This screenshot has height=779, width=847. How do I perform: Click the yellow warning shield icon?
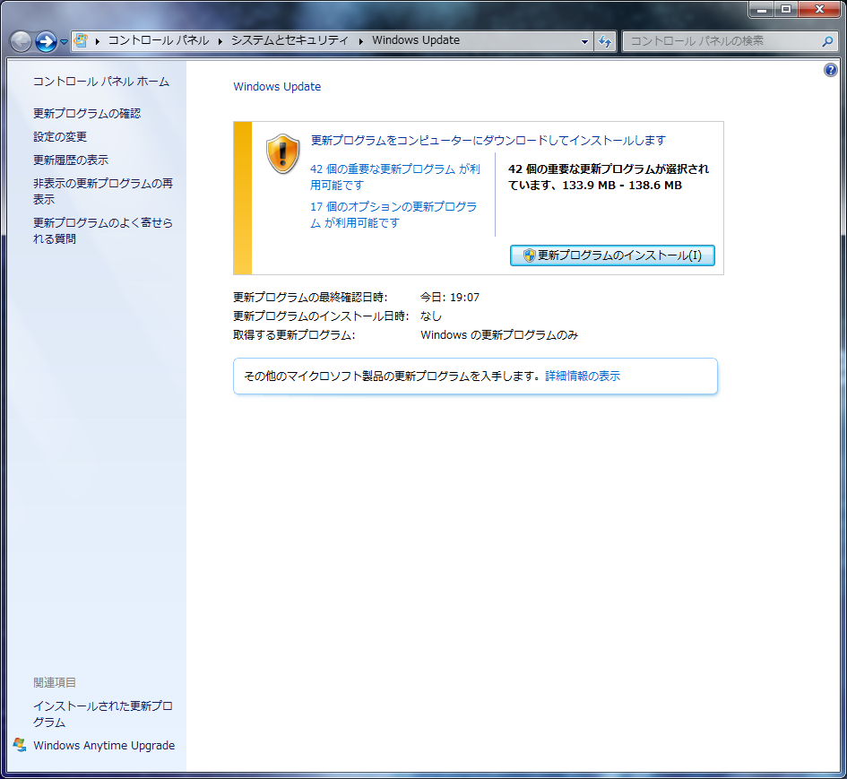282,154
